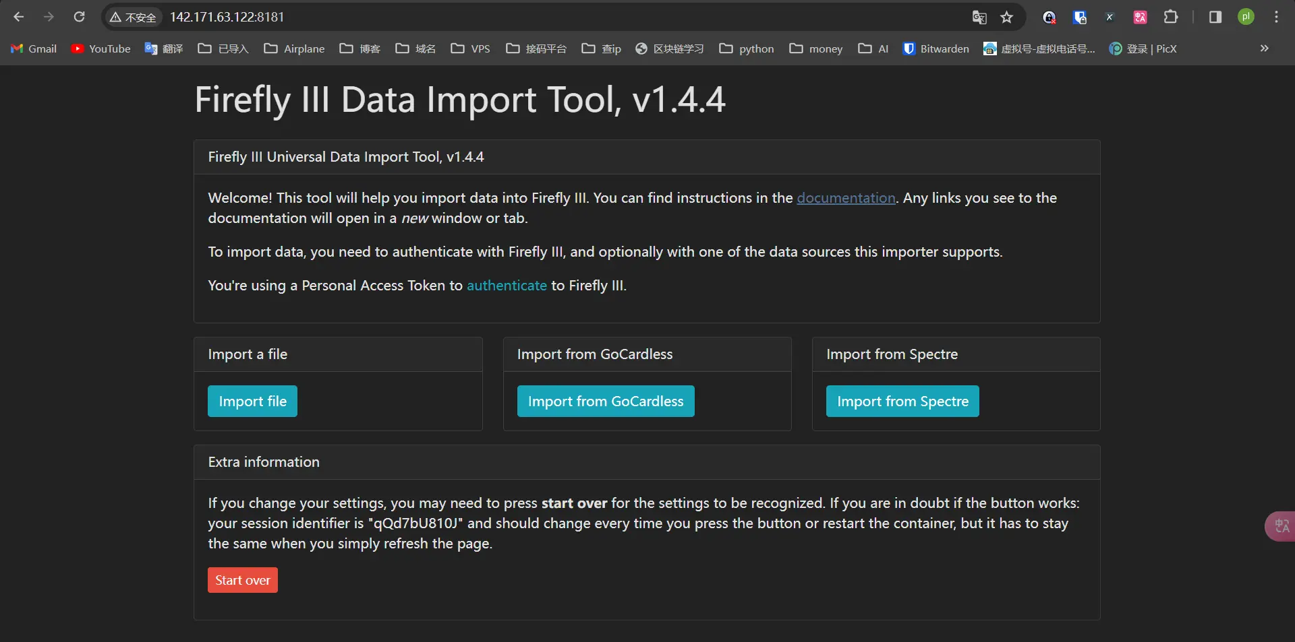Toggle the browser side panel icon
The width and height of the screenshot is (1295, 642).
(x=1215, y=17)
